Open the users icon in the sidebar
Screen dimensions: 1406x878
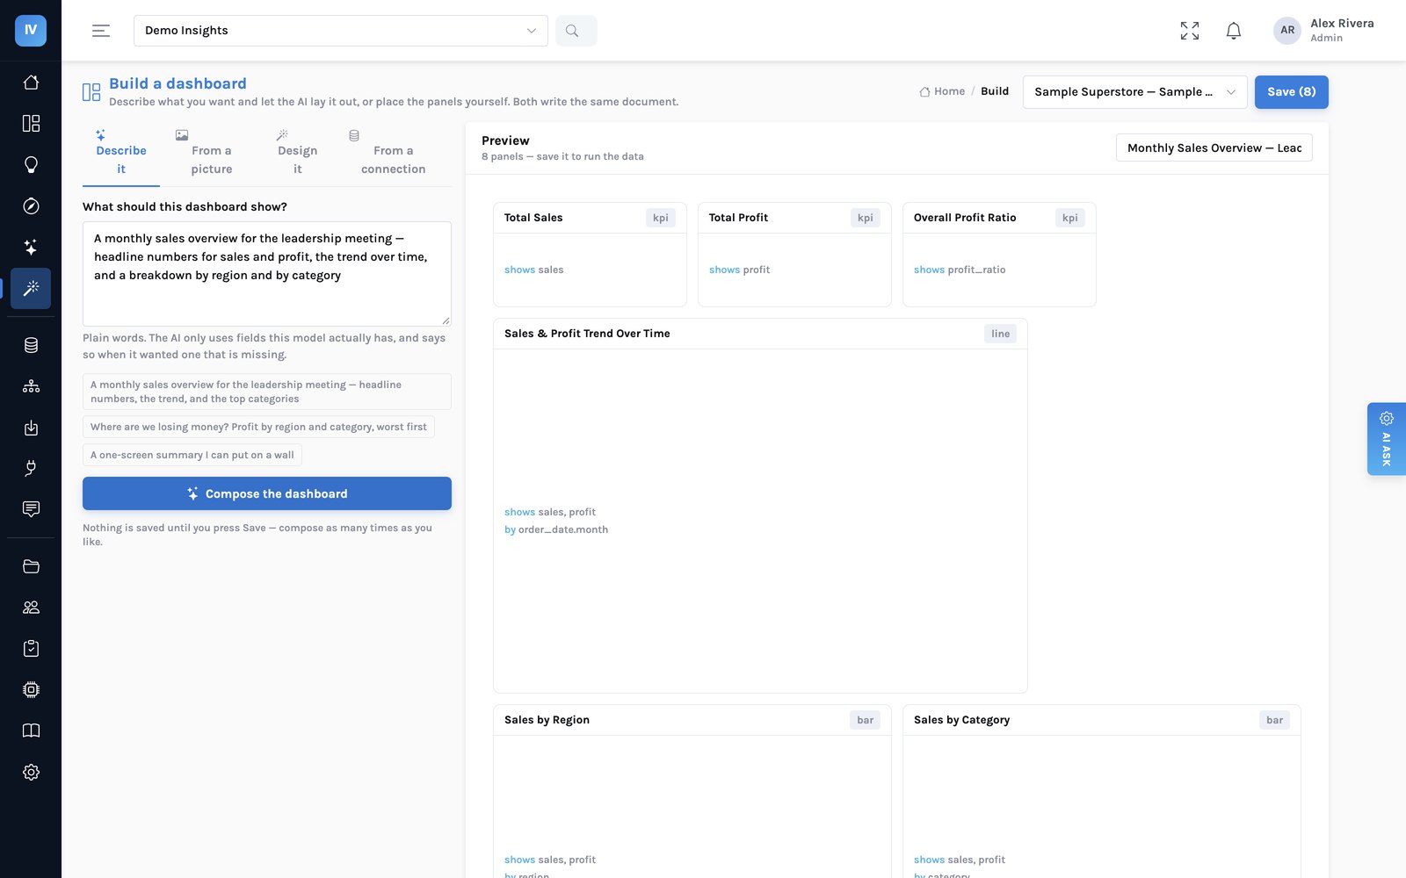31,608
